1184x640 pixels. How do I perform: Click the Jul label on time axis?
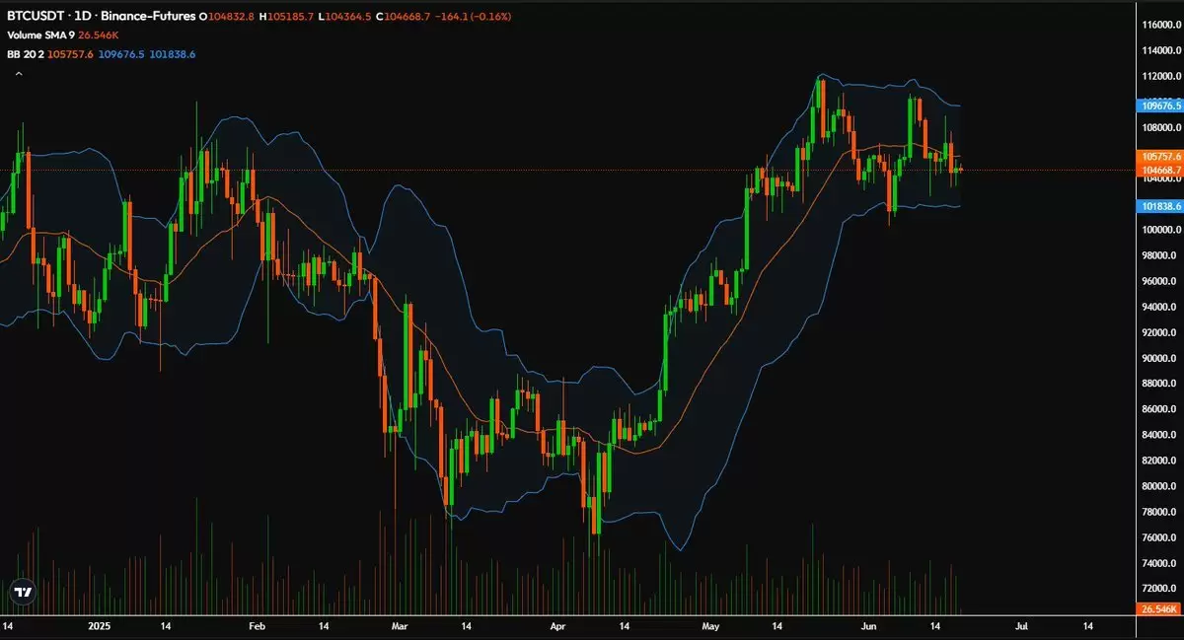(1021, 626)
